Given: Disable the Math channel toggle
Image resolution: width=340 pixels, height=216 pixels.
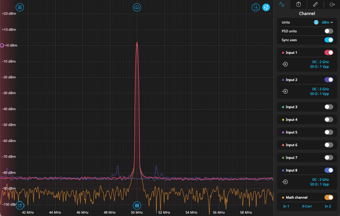Looking at the screenshot, I should tap(328, 197).
